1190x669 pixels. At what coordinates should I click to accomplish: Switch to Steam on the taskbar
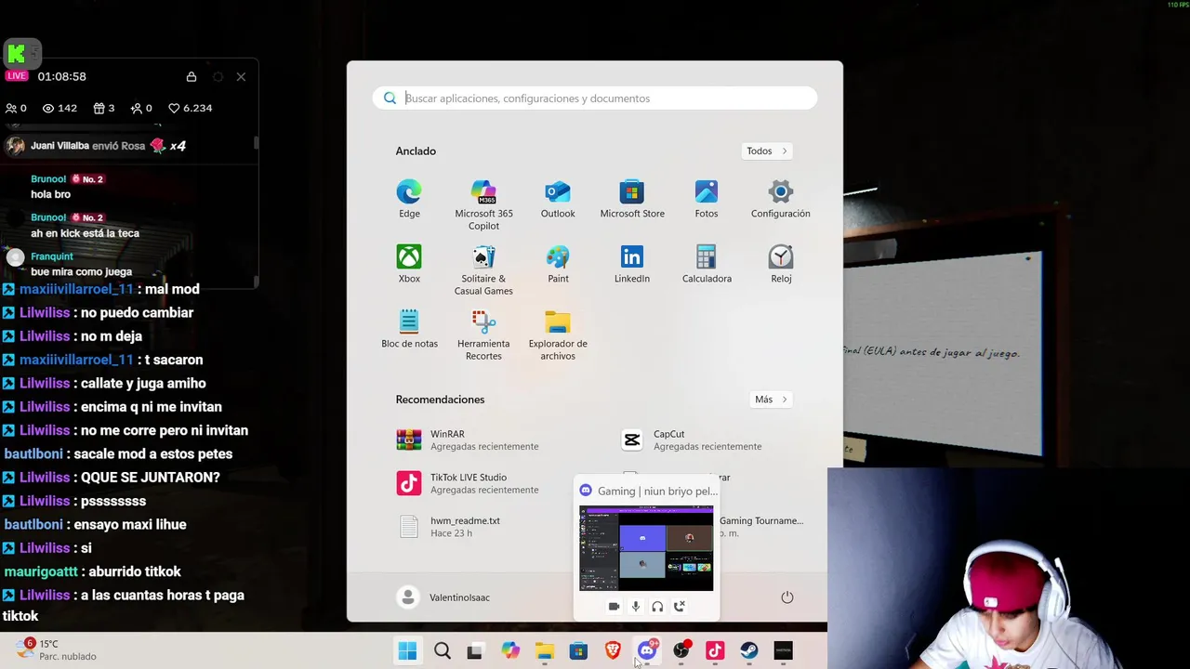[x=749, y=651]
